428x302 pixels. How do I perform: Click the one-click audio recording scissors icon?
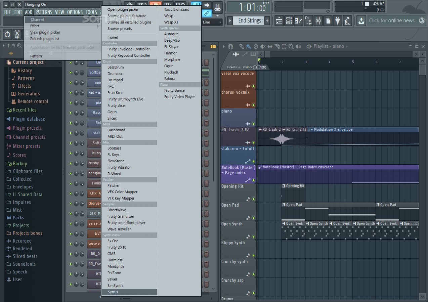17,34
